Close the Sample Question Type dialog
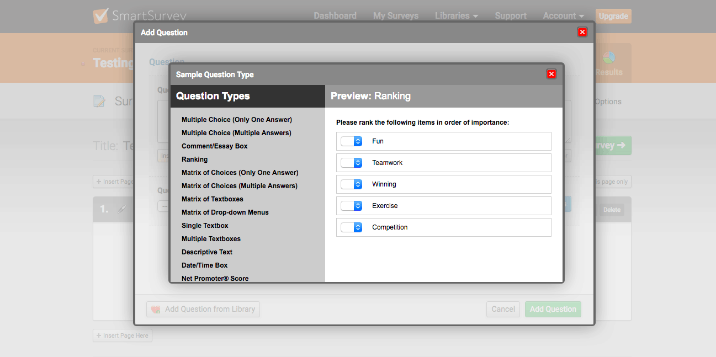 pos(551,74)
